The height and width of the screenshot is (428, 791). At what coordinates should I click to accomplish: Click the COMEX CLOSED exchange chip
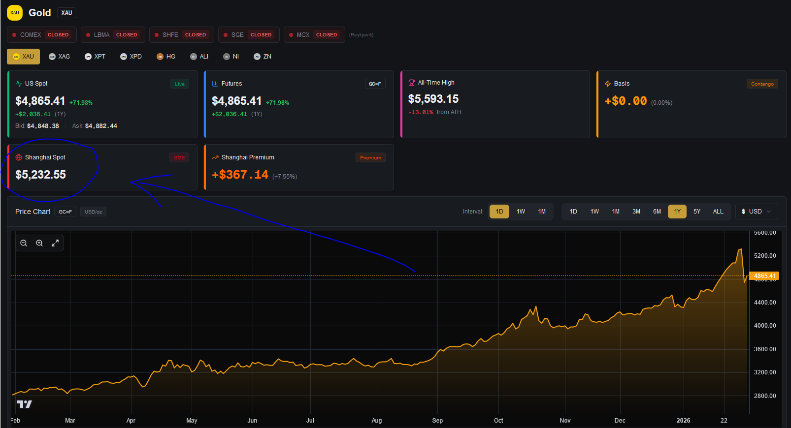click(42, 35)
